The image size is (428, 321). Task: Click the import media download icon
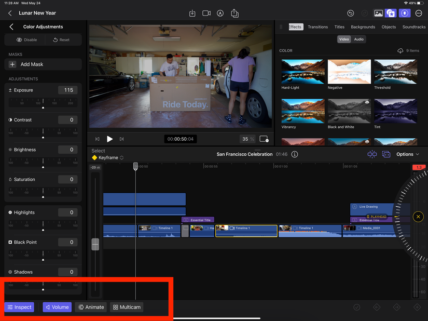coord(192,13)
